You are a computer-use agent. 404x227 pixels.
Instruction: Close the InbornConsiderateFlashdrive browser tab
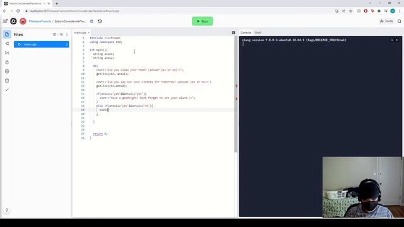[49, 4]
